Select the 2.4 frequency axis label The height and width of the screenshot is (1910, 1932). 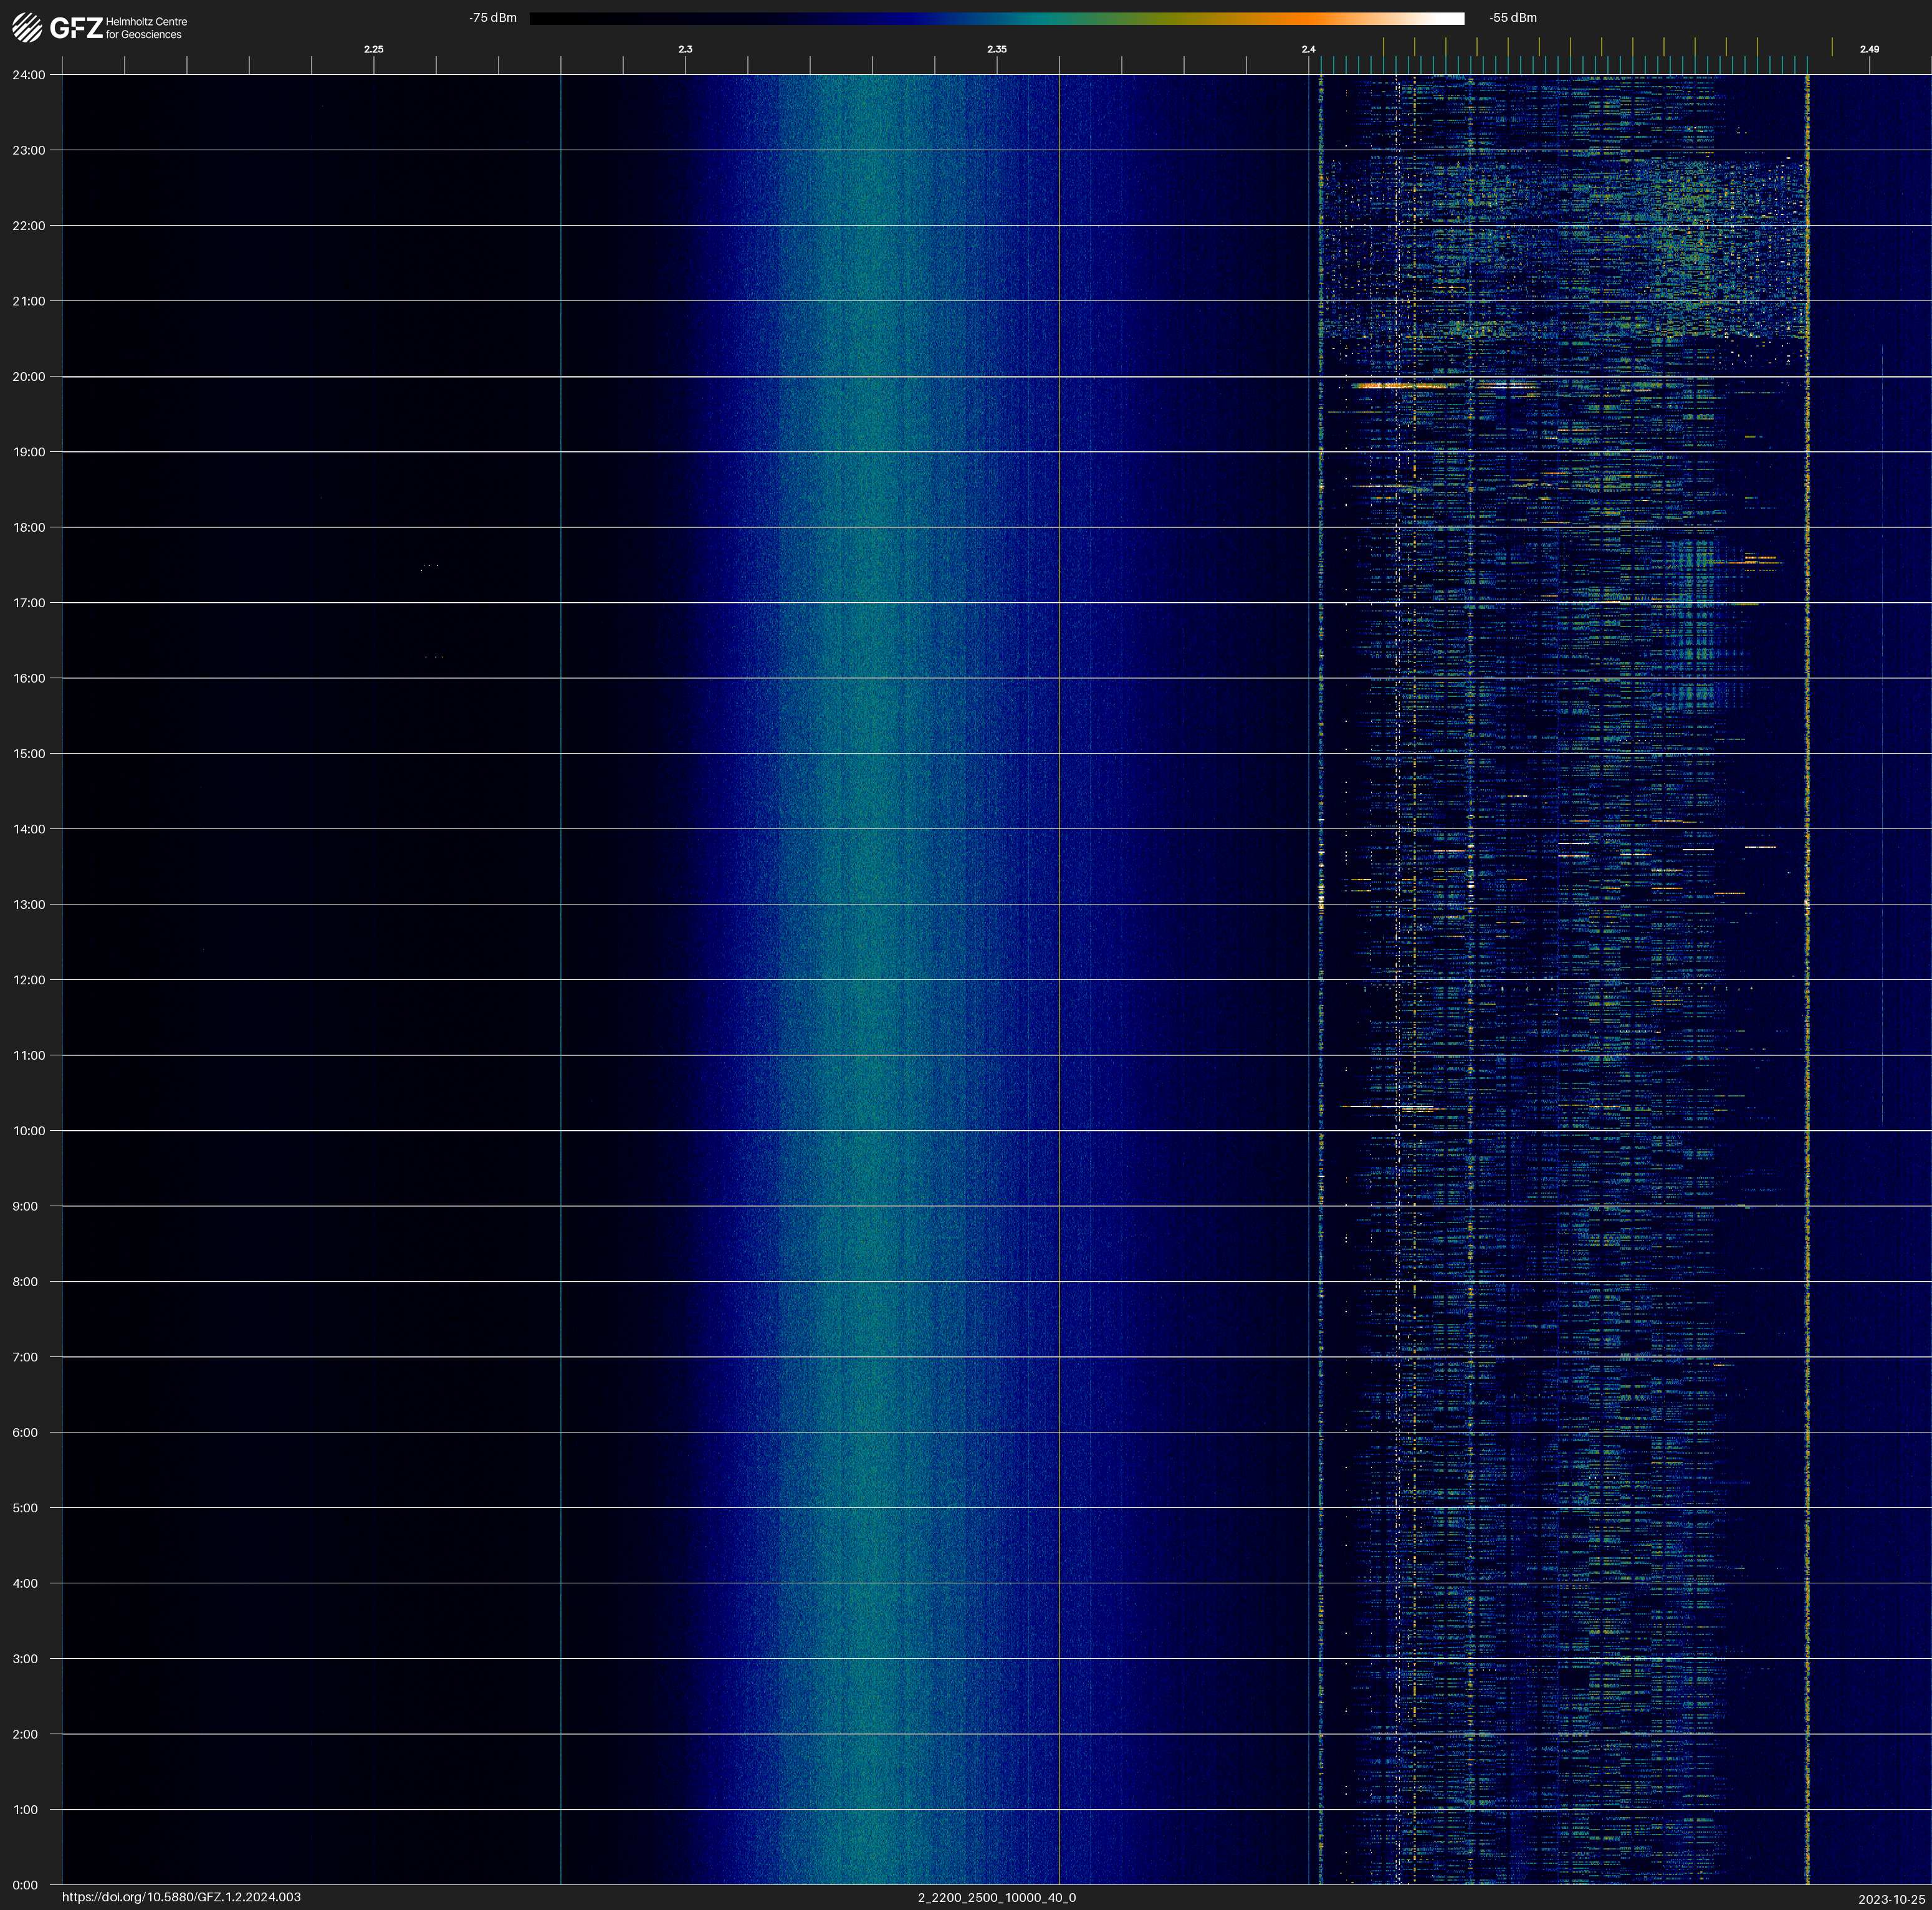1308,49
